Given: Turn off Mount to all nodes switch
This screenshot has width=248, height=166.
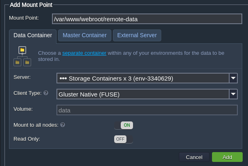Looking at the screenshot, I should (x=124, y=125).
